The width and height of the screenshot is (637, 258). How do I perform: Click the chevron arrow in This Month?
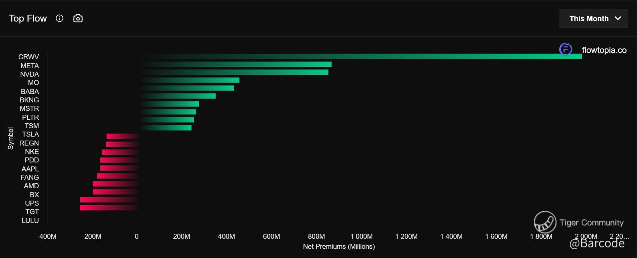coord(618,18)
